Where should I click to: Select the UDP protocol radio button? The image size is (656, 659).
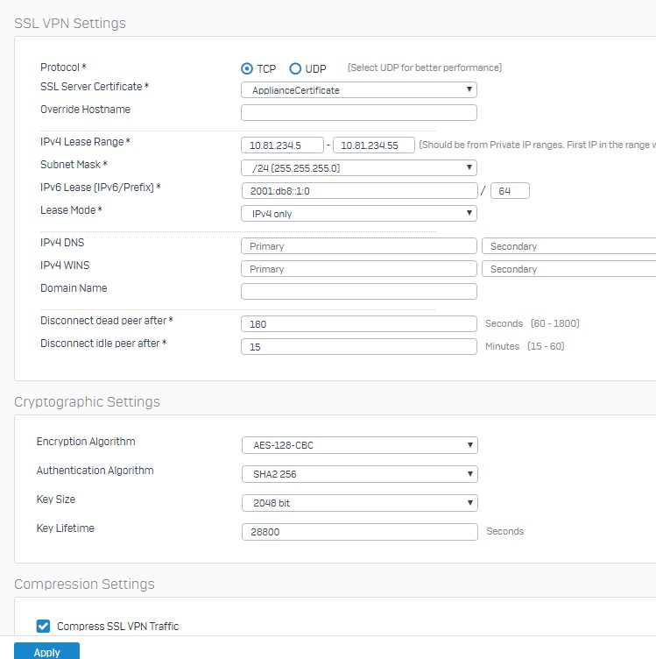click(295, 68)
